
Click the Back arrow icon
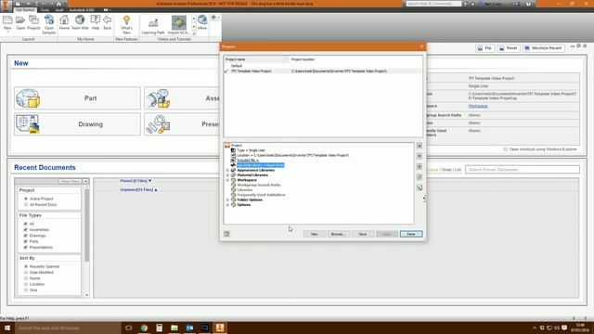(108, 20)
